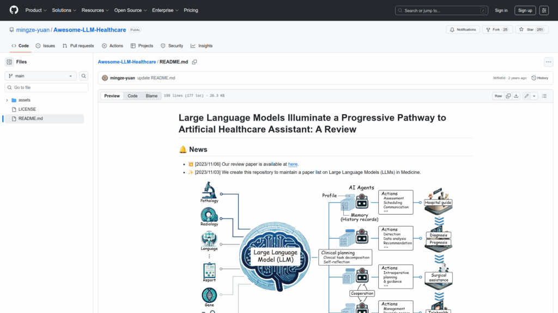
Task: Click the search files magnifier button
Action: tap(84, 76)
